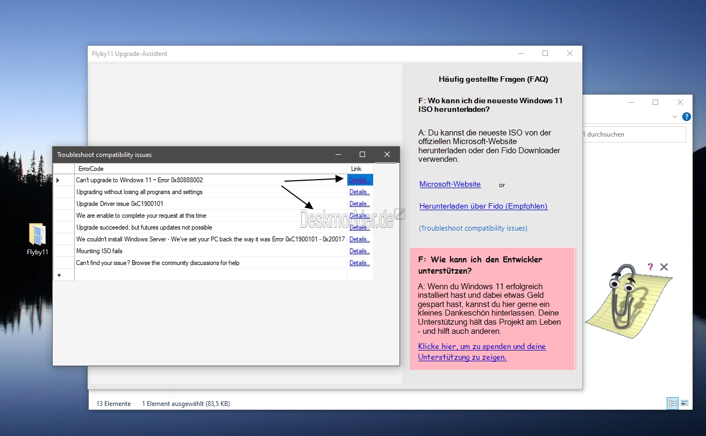Minimize the Troubleshoot compatibility issues window
Screen dimensions: 706x436
[338, 155]
